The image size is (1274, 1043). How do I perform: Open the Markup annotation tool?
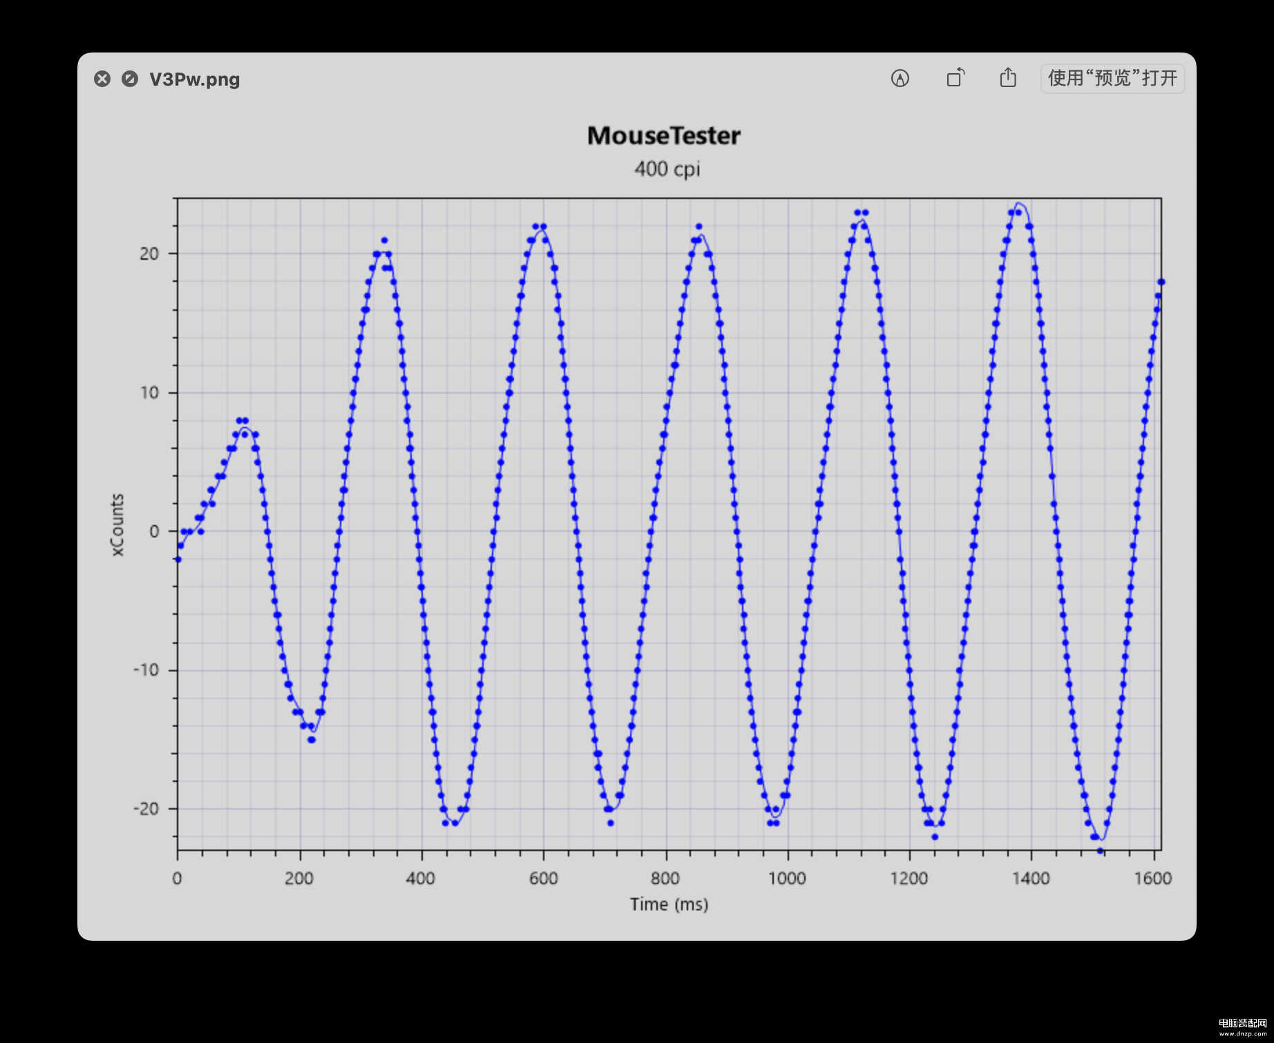pos(900,78)
